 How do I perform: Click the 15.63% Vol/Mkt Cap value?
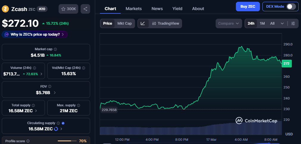pyautogui.click(x=68, y=74)
